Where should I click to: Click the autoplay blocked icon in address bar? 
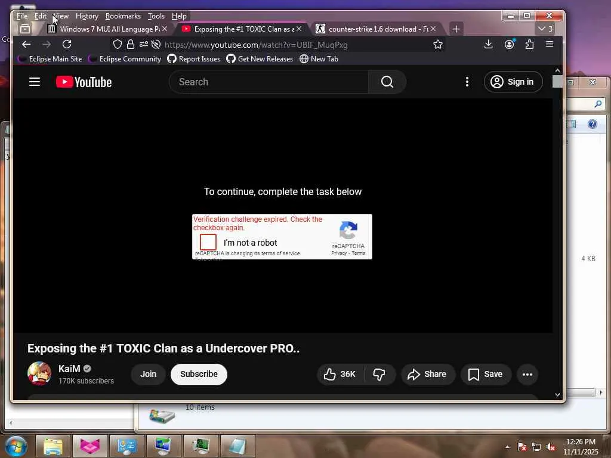point(156,44)
